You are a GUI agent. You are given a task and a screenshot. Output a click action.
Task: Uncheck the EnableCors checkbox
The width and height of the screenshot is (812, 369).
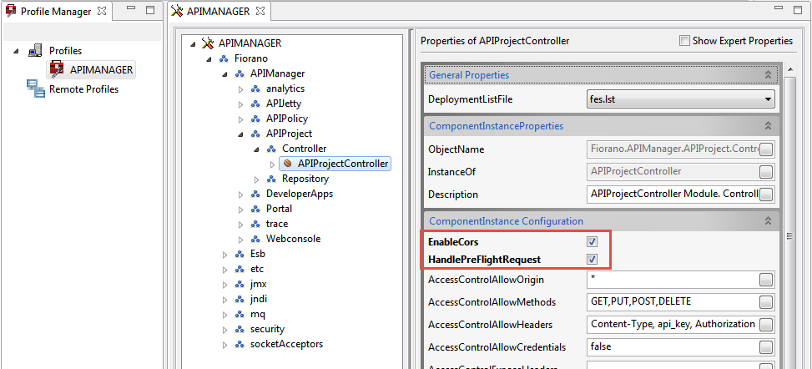592,241
